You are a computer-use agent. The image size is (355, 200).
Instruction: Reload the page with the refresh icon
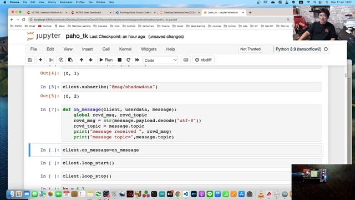coord(23,20)
